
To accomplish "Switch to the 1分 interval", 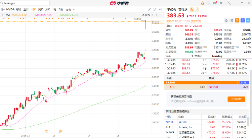I will tap(54, 10).
